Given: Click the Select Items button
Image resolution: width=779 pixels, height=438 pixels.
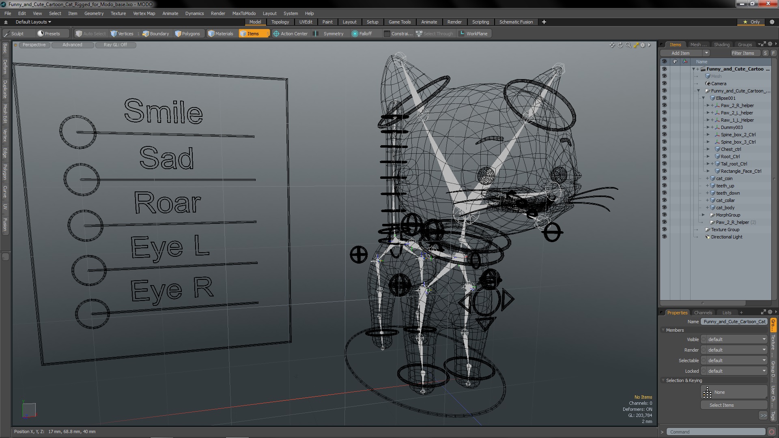Looking at the screenshot, I should [722, 405].
